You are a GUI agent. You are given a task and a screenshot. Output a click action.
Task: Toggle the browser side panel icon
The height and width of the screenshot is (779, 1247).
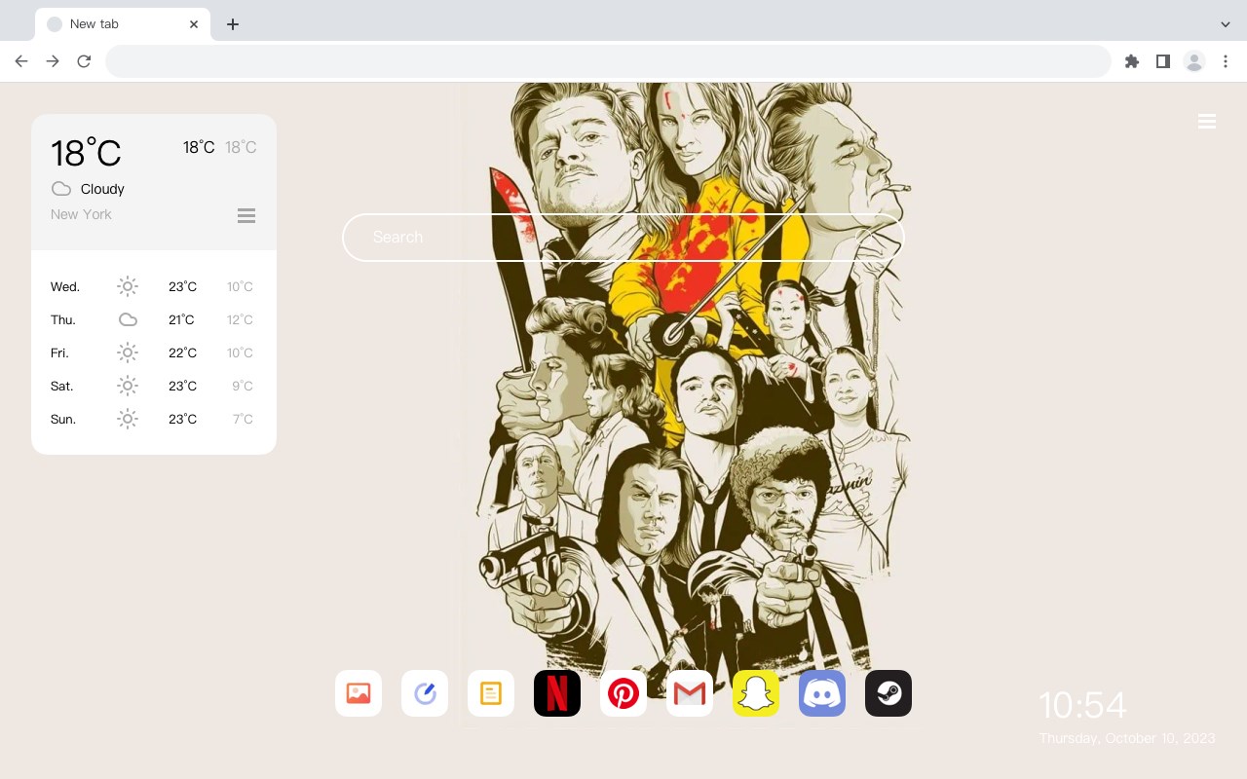pyautogui.click(x=1162, y=61)
